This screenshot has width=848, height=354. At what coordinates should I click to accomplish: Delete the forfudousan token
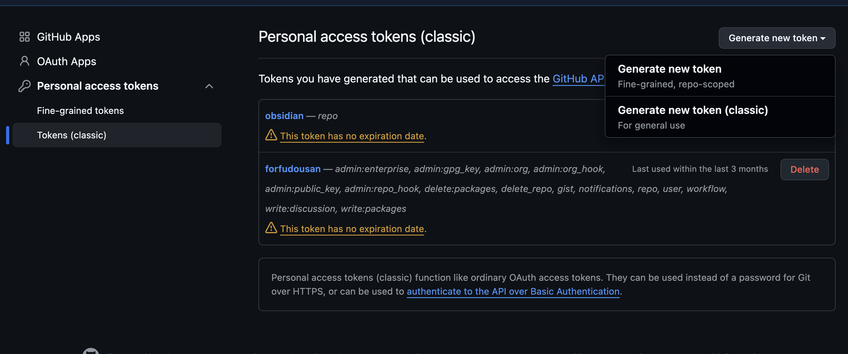pos(804,170)
